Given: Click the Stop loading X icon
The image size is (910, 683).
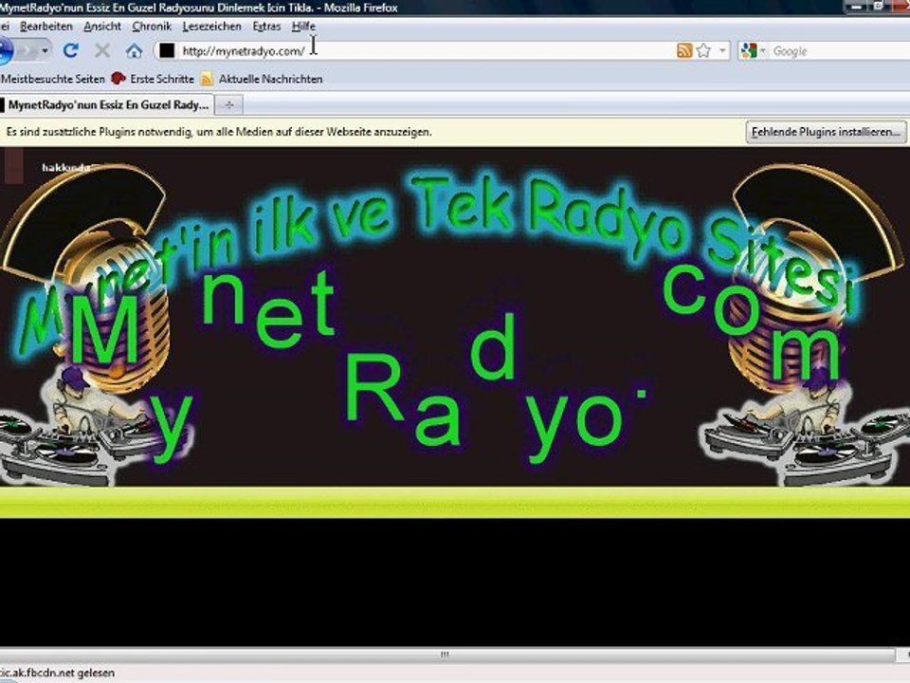Looking at the screenshot, I should [x=102, y=51].
